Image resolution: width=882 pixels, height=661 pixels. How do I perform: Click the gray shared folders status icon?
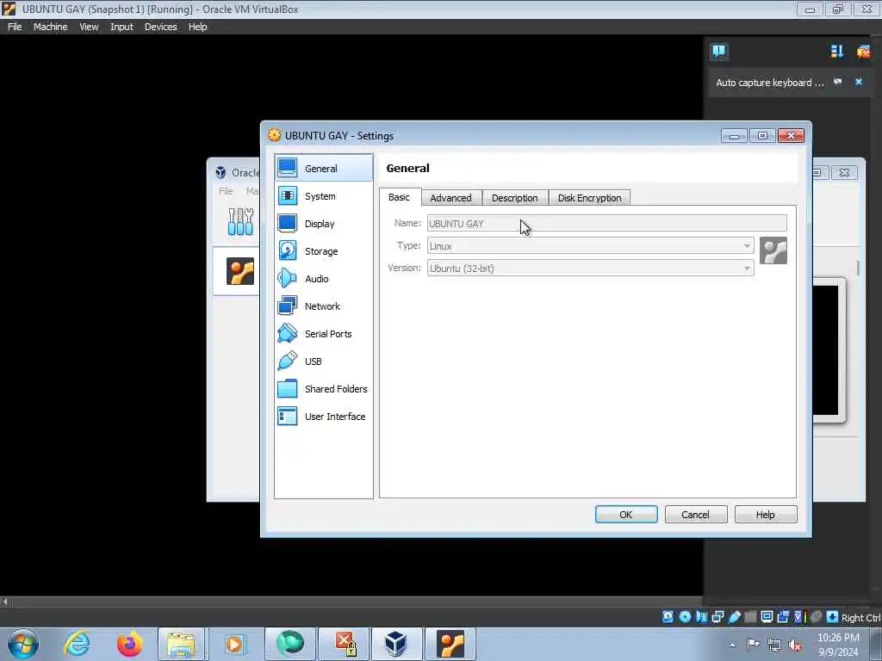tap(750, 616)
